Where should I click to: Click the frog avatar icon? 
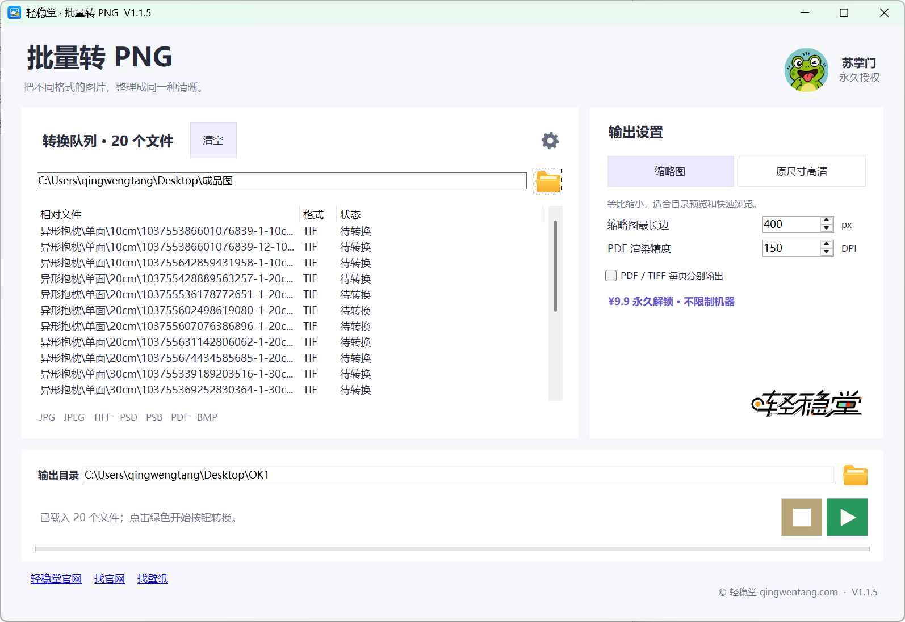(806, 70)
